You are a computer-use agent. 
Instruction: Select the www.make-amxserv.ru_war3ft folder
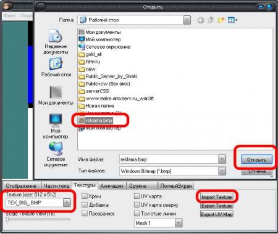click(116, 99)
